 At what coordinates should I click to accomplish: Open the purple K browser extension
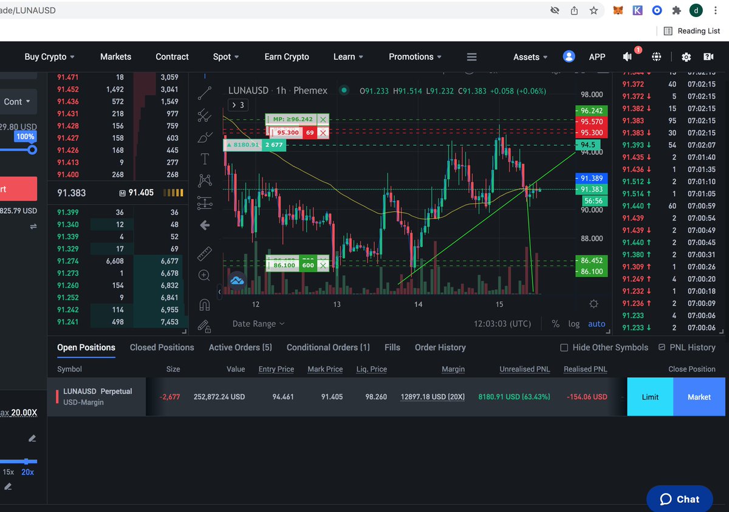[x=637, y=10]
